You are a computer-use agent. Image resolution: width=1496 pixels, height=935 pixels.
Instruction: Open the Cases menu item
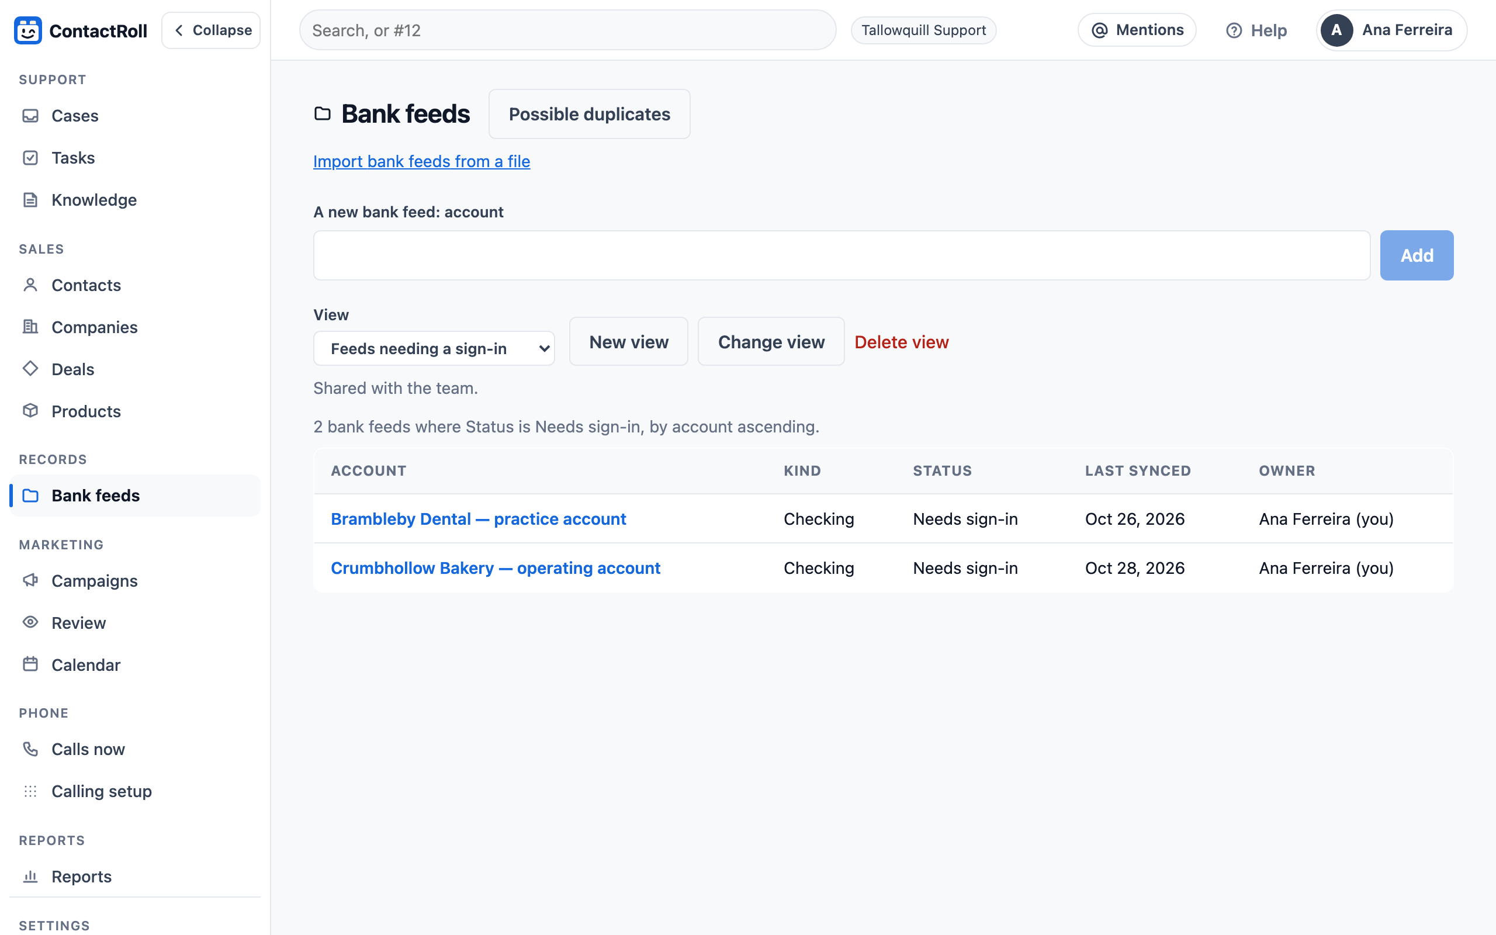pos(135,116)
